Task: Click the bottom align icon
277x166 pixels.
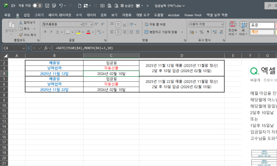Action: [124, 24]
